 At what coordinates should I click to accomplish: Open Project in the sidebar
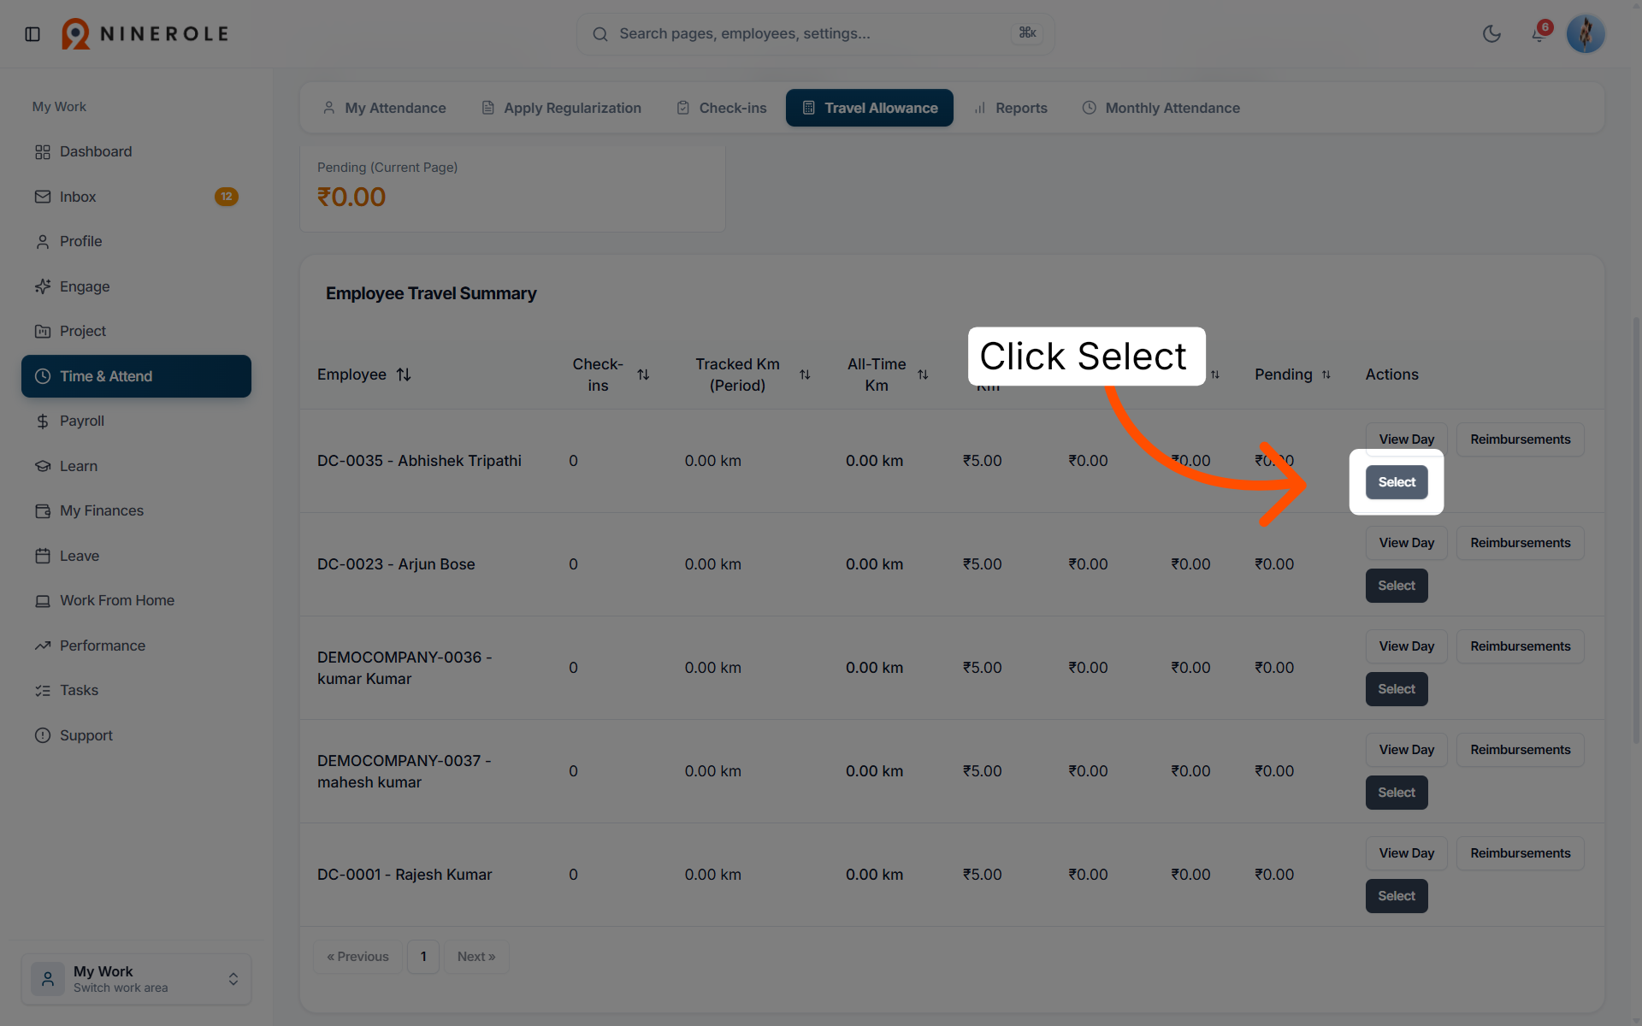pyautogui.click(x=136, y=331)
